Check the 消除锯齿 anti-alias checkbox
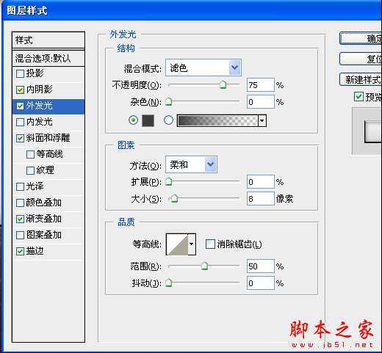The height and width of the screenshot is (353, 382). pyautogui.click(x=210, y=244)
